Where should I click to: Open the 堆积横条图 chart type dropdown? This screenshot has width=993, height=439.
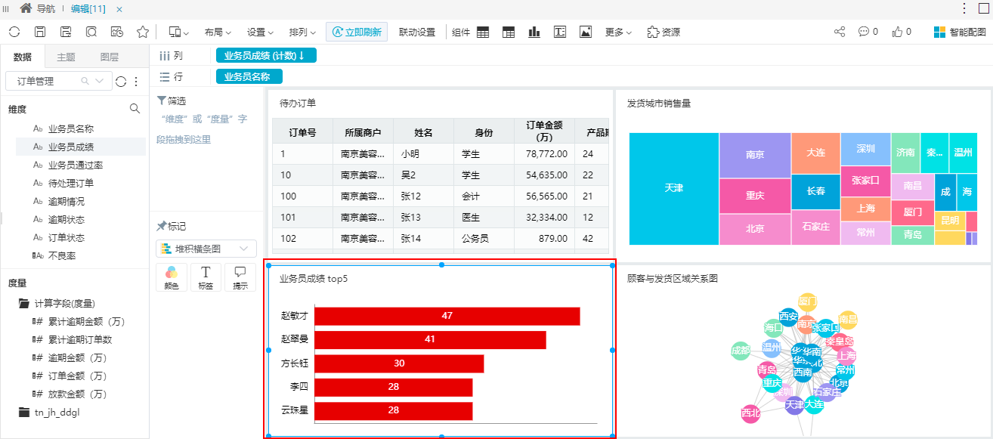point(206,249)
